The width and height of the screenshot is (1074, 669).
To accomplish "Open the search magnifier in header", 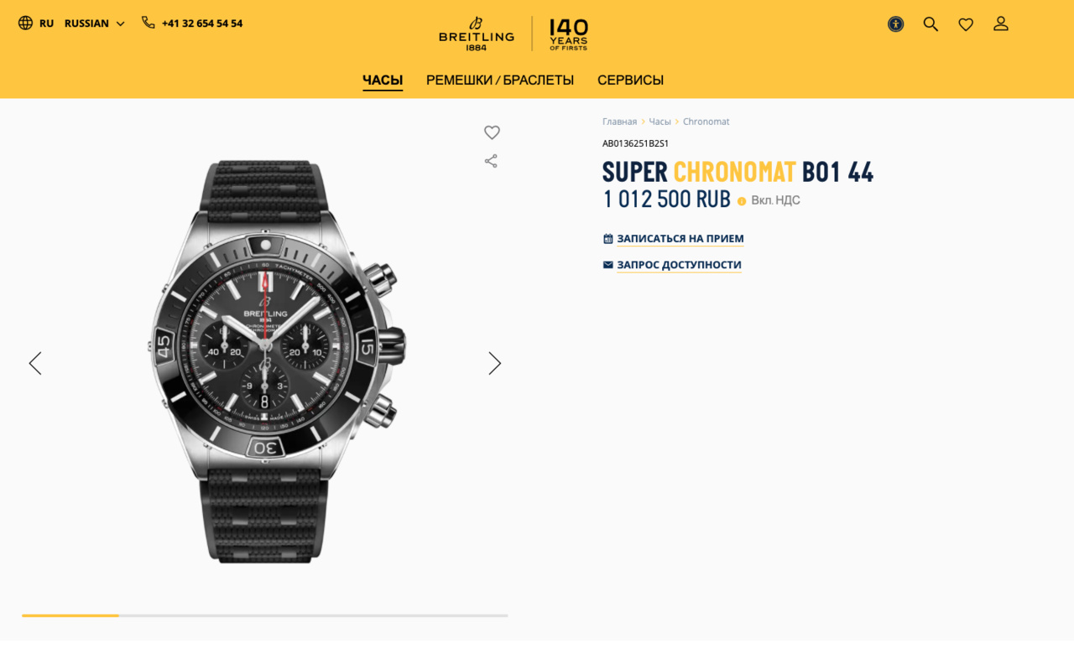I will tap(931, 24).
